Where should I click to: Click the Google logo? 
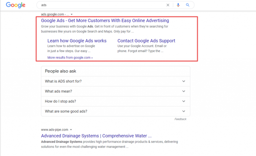[x=16, y=5]
